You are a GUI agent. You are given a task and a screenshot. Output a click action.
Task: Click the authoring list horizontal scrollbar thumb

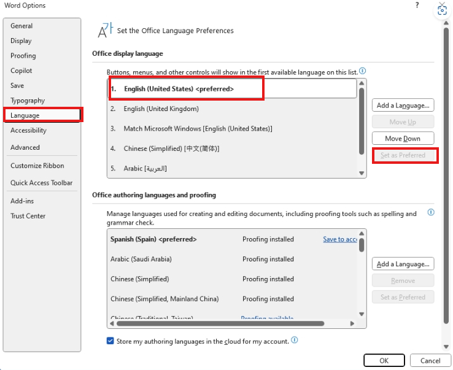click(220, 323)
